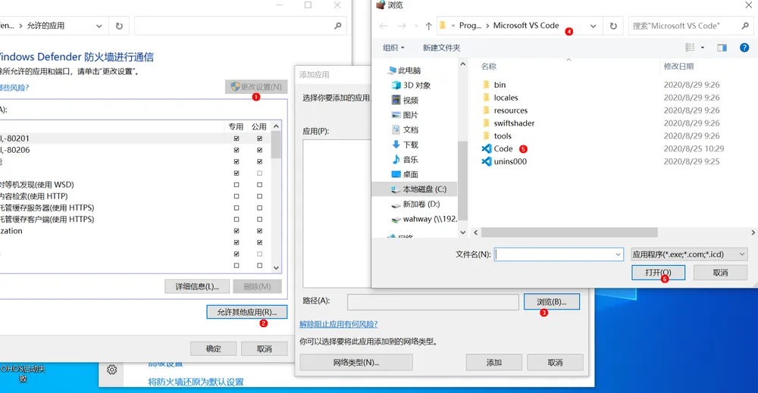Open 解除阻止应用有何风险? link
Image resolution: width=758 pixels, height=393 pixels.
pyautogui.click(x=338, y=324)
